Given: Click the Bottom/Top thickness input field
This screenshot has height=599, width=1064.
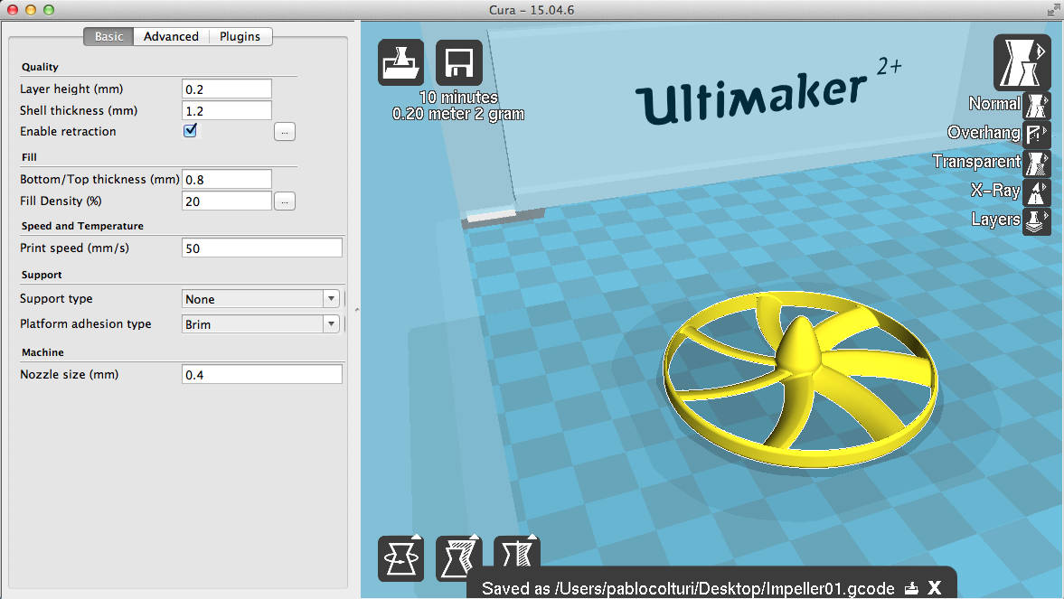Looking at the screenshot, I should [x=227, y=179].
